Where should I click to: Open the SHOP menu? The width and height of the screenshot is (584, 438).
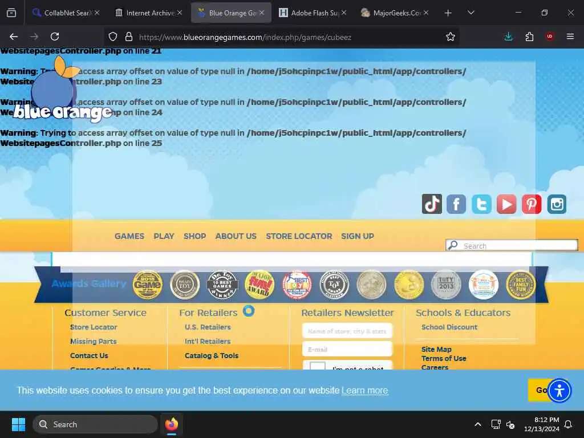(195, 236)
